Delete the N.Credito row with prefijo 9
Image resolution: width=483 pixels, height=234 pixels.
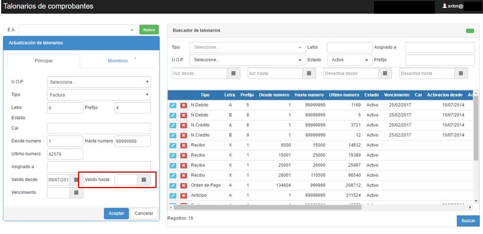click(x=184, y=135)
